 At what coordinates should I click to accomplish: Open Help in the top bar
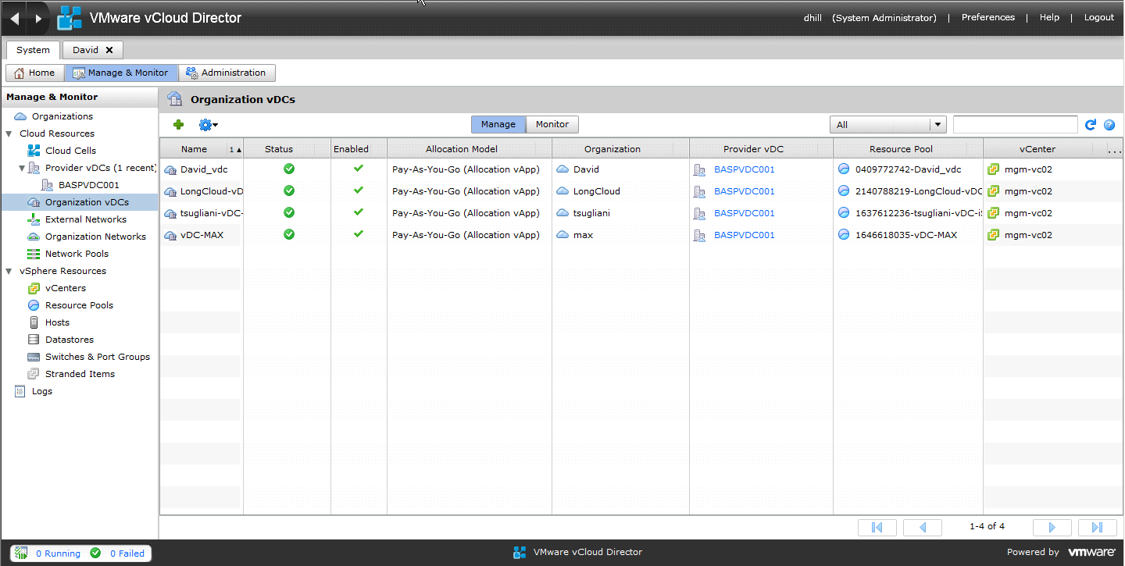[1049, 17]
